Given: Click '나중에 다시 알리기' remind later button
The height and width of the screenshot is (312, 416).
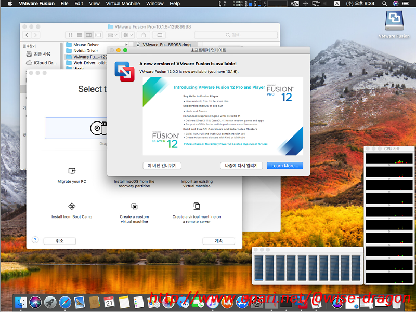Looking at the screenshot, I should coord(241,166).
